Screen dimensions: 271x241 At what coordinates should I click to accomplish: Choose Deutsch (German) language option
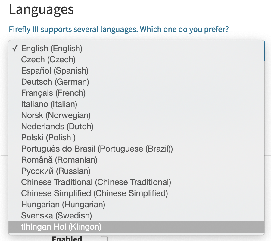coord(54,82)
